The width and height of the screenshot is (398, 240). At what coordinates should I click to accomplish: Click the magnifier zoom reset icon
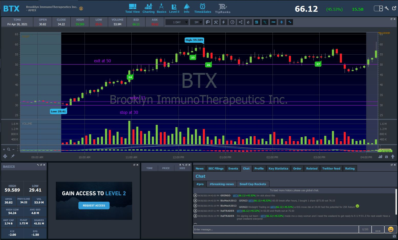tap(9, 149)
